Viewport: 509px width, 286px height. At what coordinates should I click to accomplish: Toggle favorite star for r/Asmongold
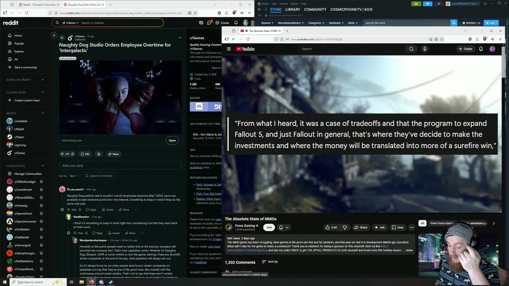point(41,245)
